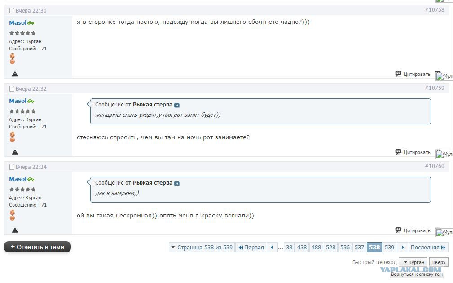Jump to Последняя page link
Viewport: 453px width, 283px height.
pyautogui.click(x=428, y=247)
